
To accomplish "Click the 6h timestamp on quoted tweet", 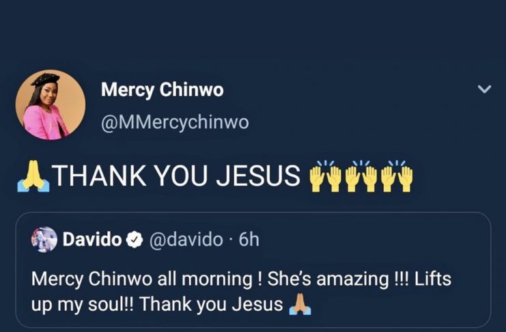I will tap(249, 240).
